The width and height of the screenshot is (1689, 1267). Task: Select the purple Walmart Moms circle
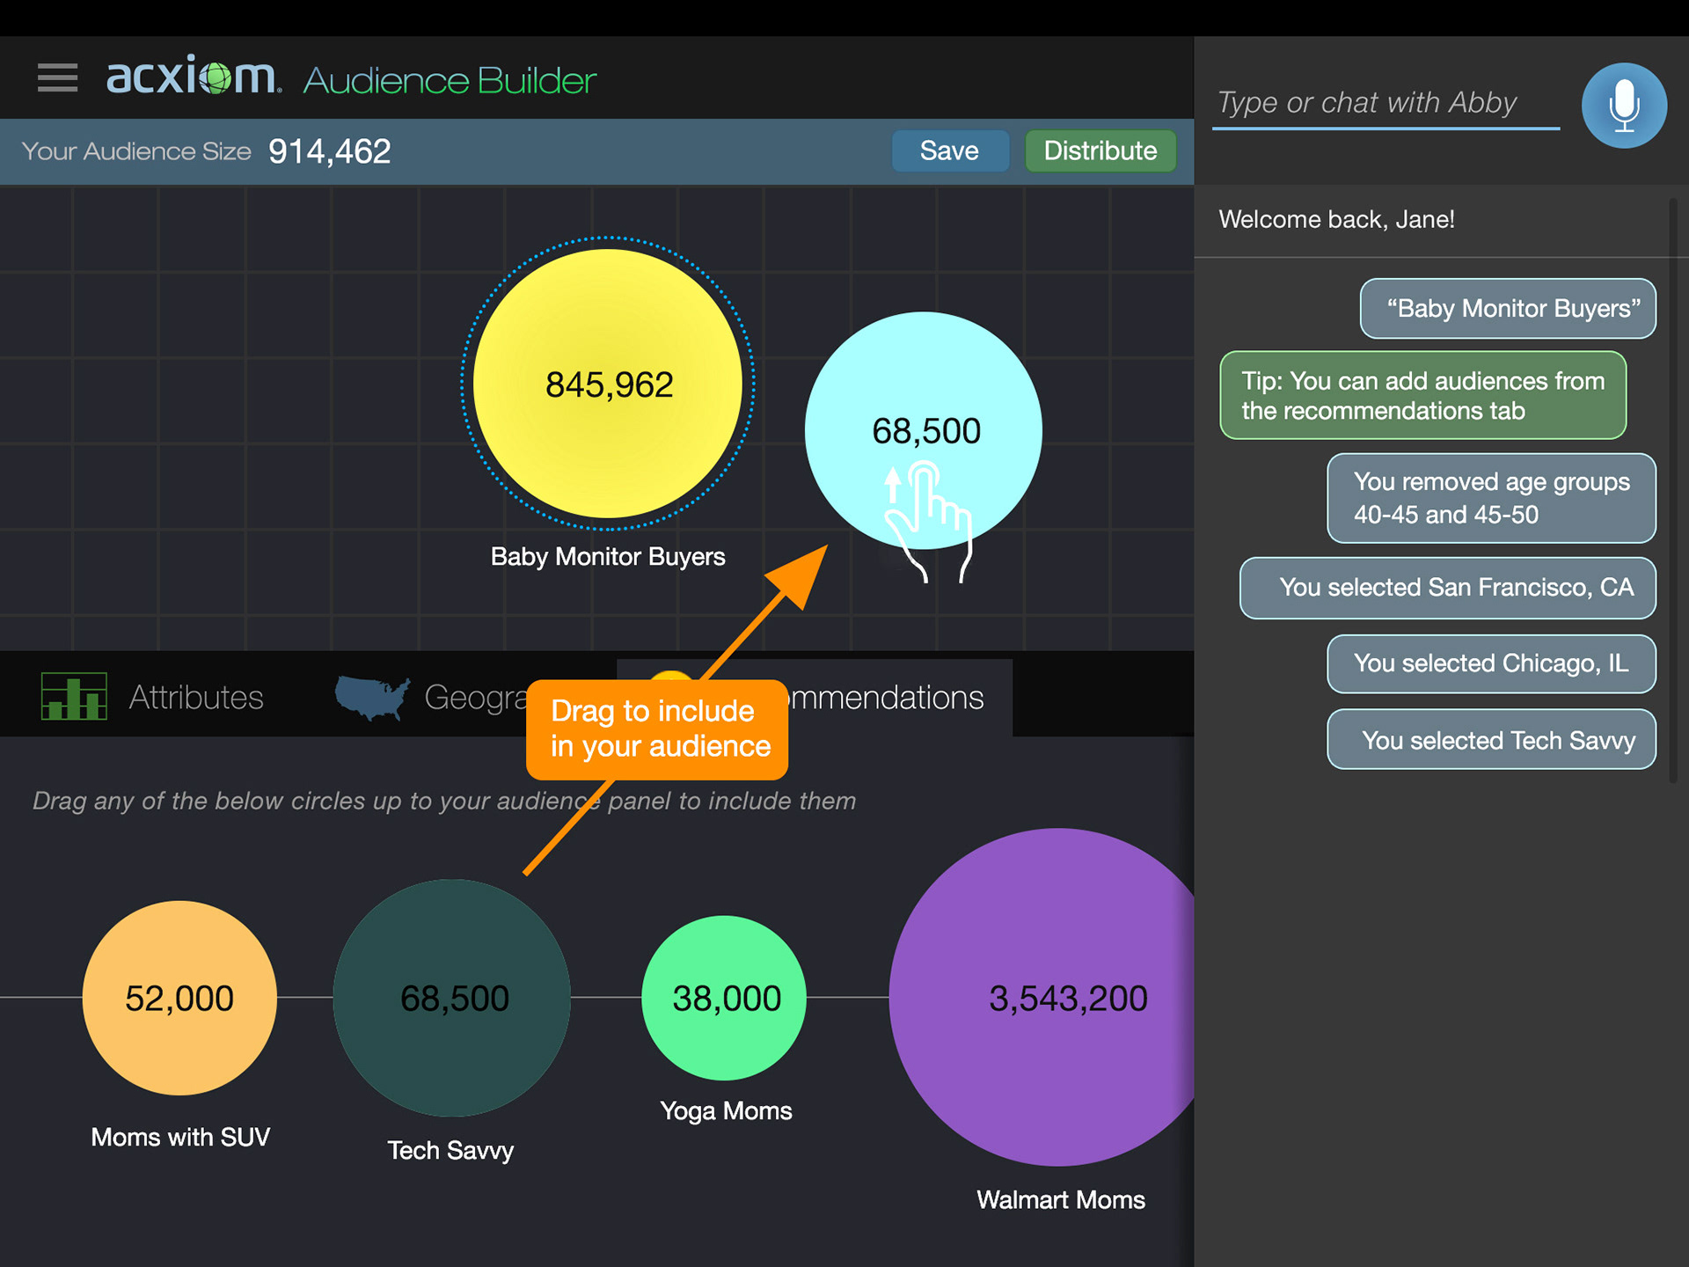(1047, 998)
